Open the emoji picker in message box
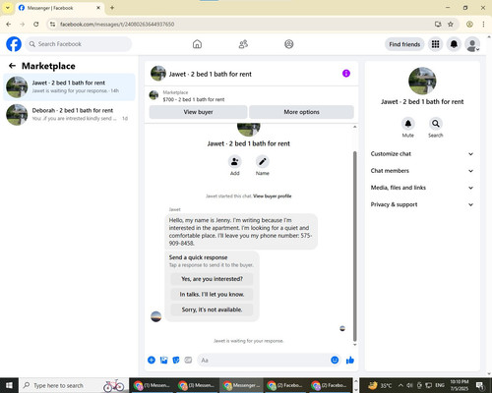Image resolution: width=492 pixels, height=393 pixels. (335, 361)
